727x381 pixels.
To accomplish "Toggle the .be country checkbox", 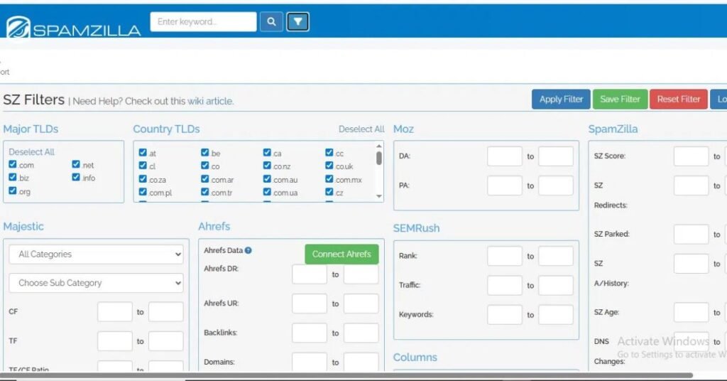I will tap(205, 152).
